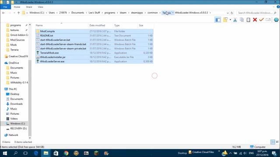Launch Microsoft Edge from taskbar
The image size is (280, 157).
pos(36,153)
